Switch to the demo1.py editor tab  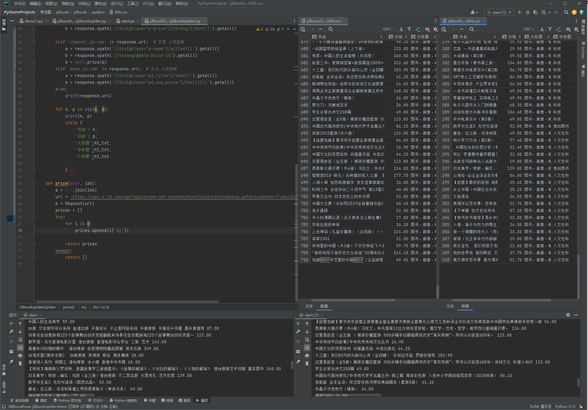33,21
